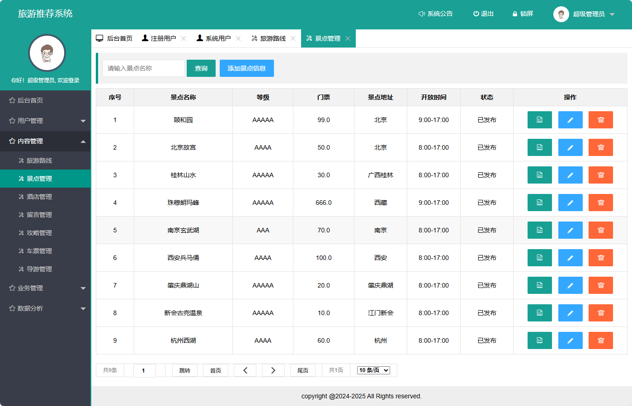This screenshot has height=406, width=632.
Task: Focus the 请输入景点名称 search field
Action: point(144,68)
